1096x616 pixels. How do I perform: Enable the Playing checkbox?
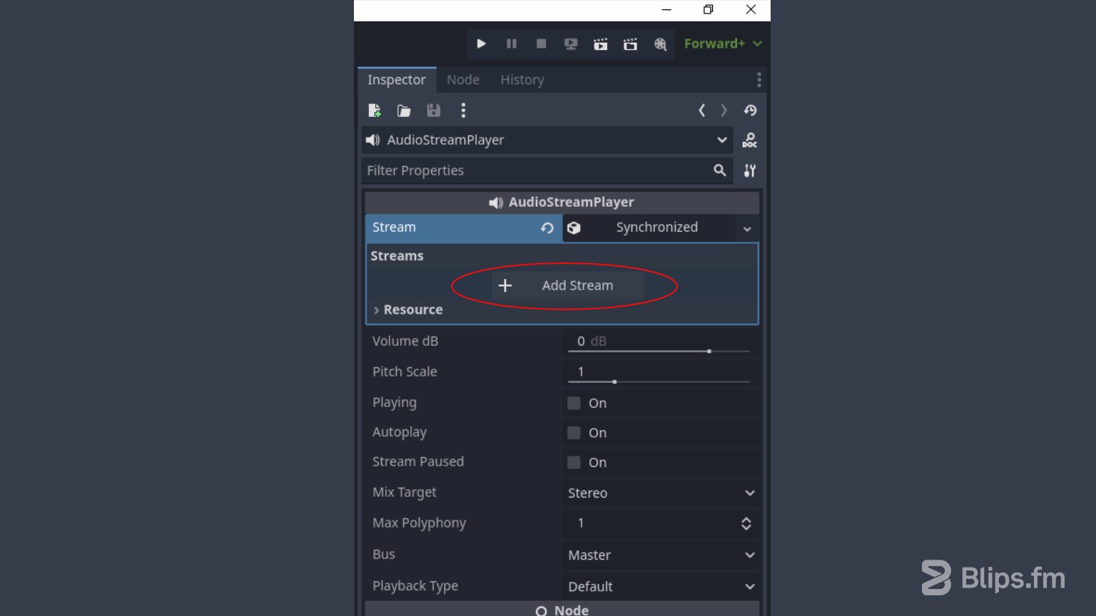(574, 403)
